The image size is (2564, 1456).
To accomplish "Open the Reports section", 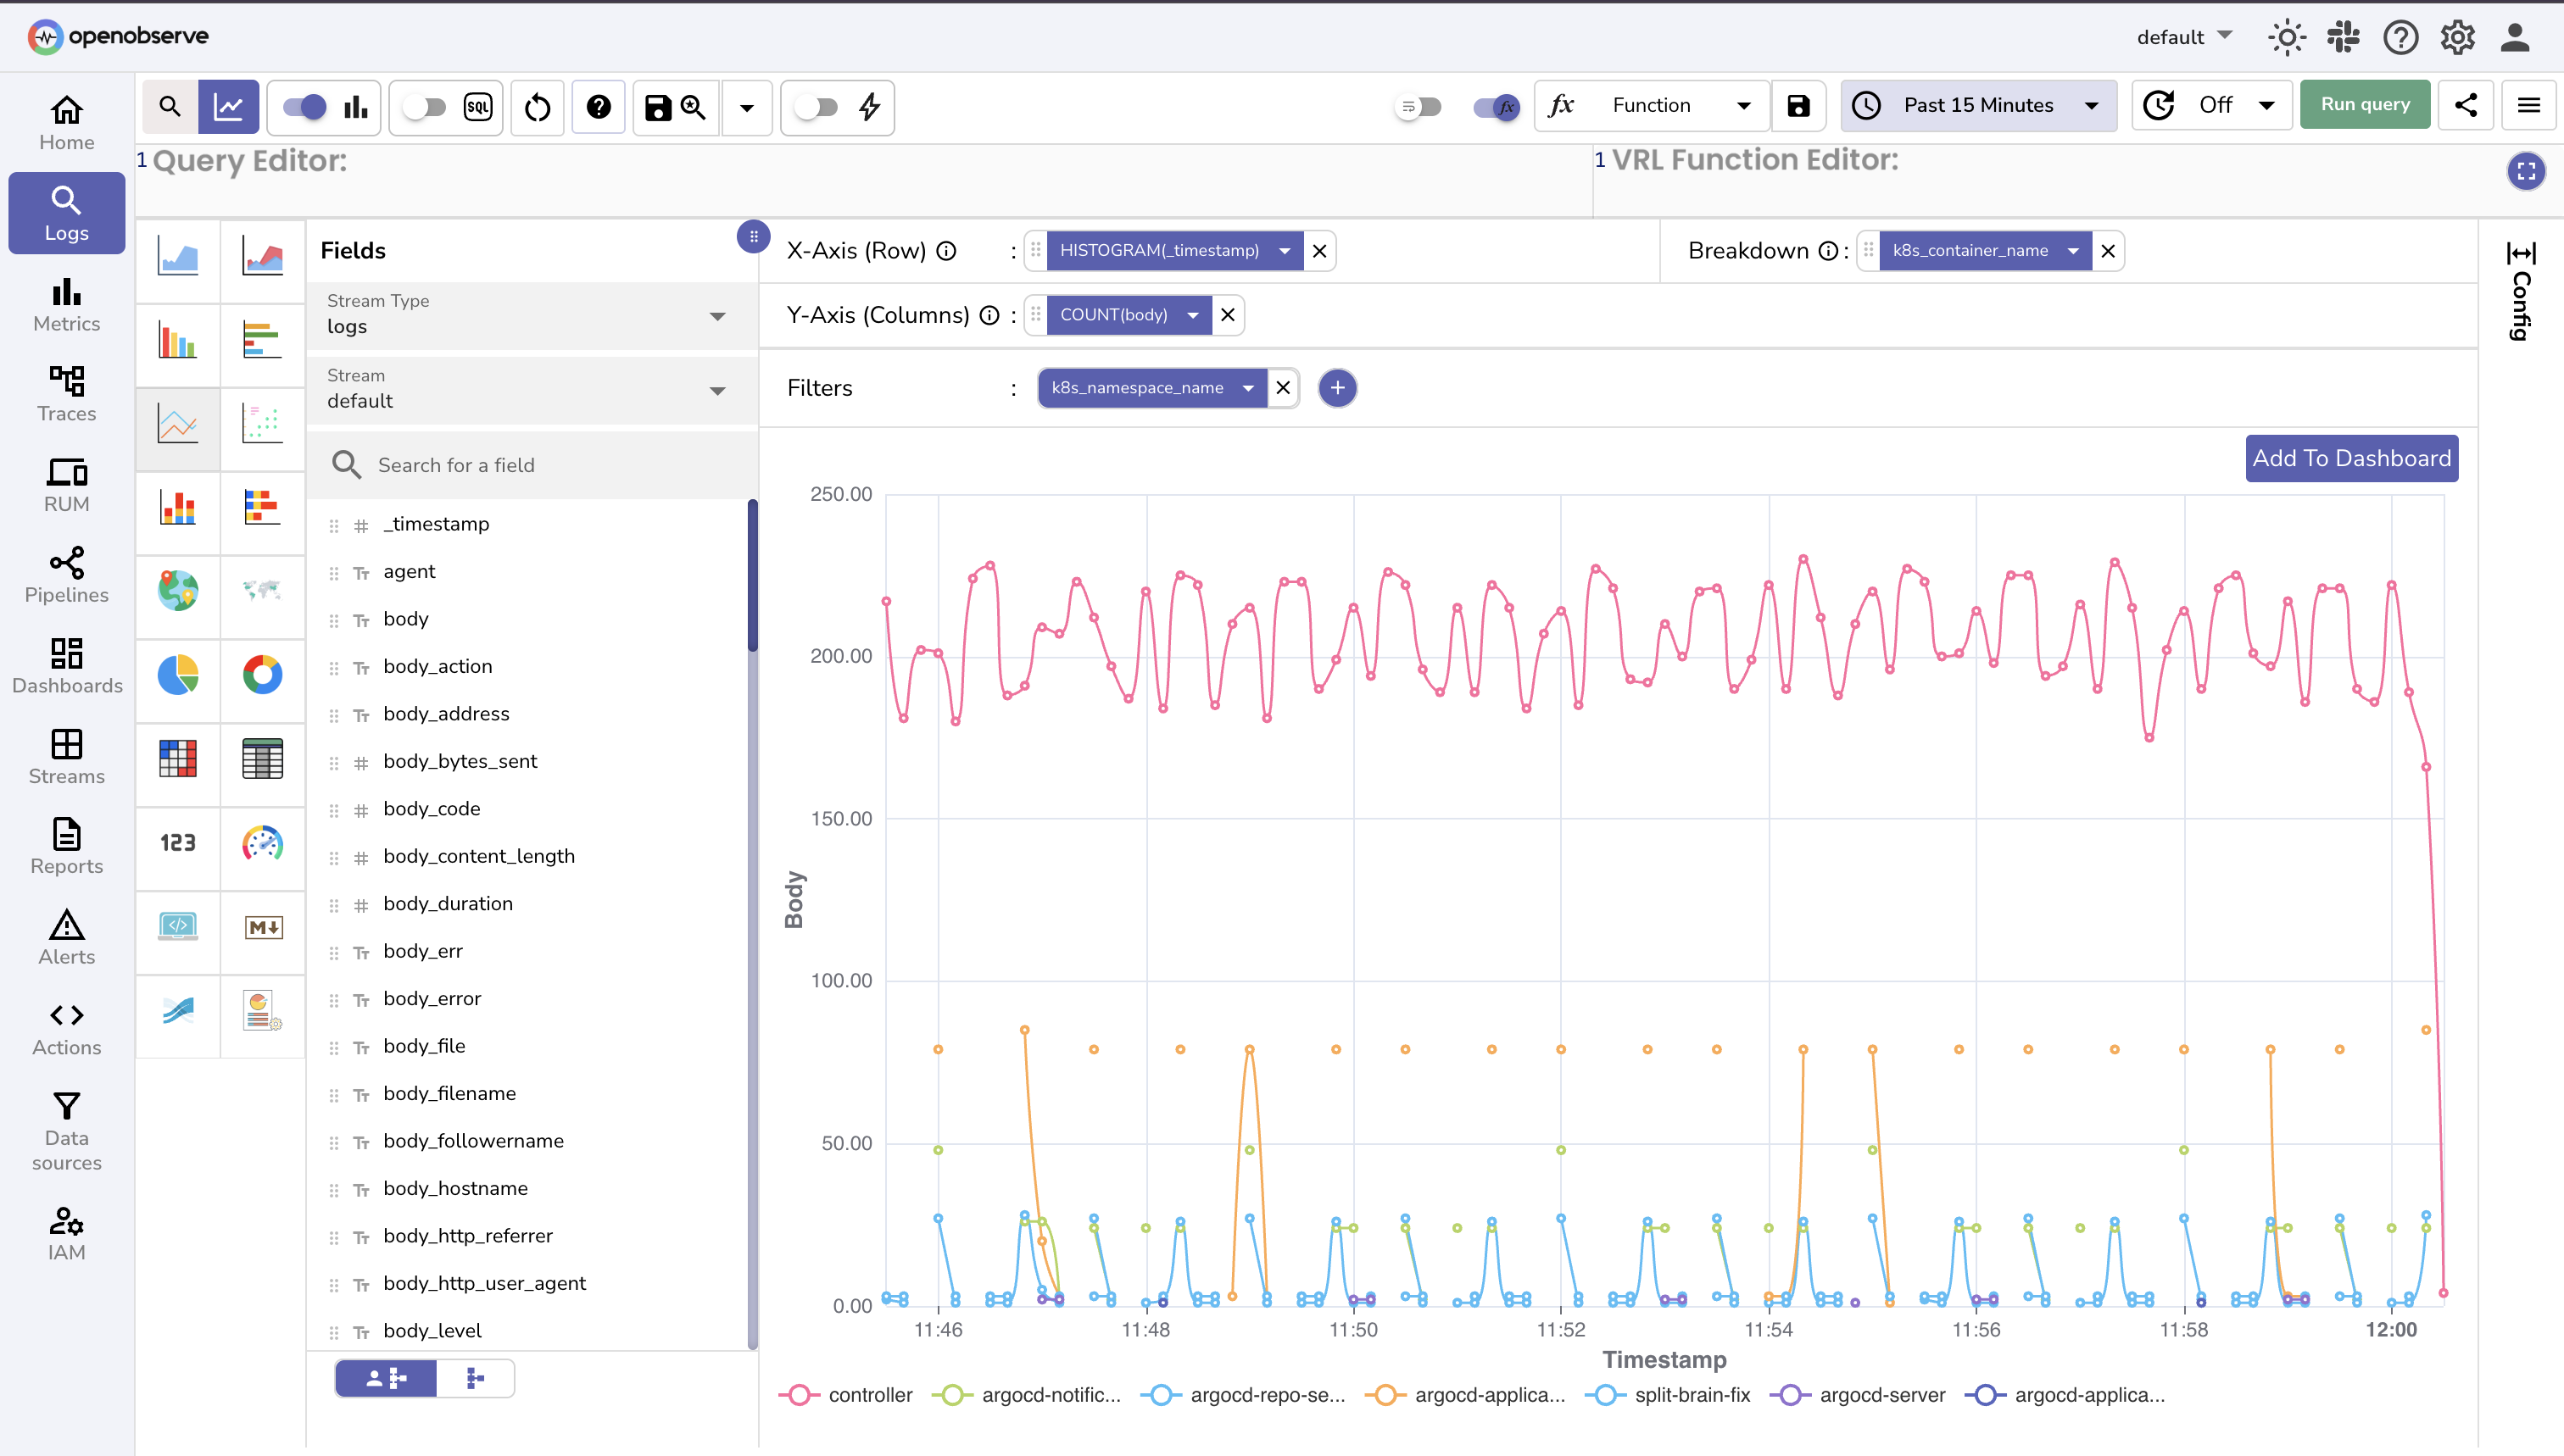I will point(66,847).
